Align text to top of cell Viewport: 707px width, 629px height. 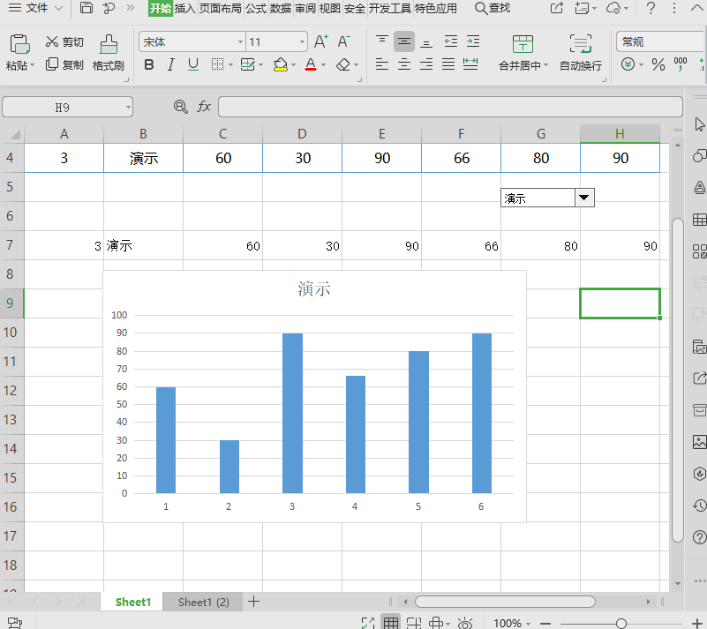(x=382, y=41)
